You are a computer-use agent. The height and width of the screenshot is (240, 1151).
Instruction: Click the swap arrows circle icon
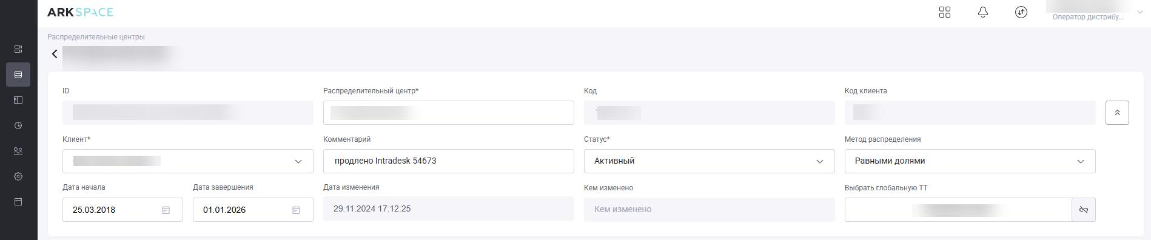[1021, 12]
